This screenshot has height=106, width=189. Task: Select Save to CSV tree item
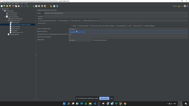click(17, 32)
